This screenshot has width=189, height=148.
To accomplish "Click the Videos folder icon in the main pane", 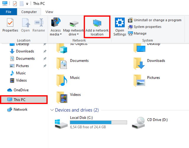I will click(x=62, y=98).
